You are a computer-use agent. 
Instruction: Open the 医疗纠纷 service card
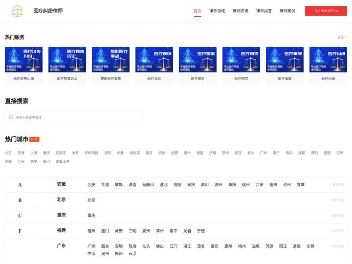coord(328,66)
